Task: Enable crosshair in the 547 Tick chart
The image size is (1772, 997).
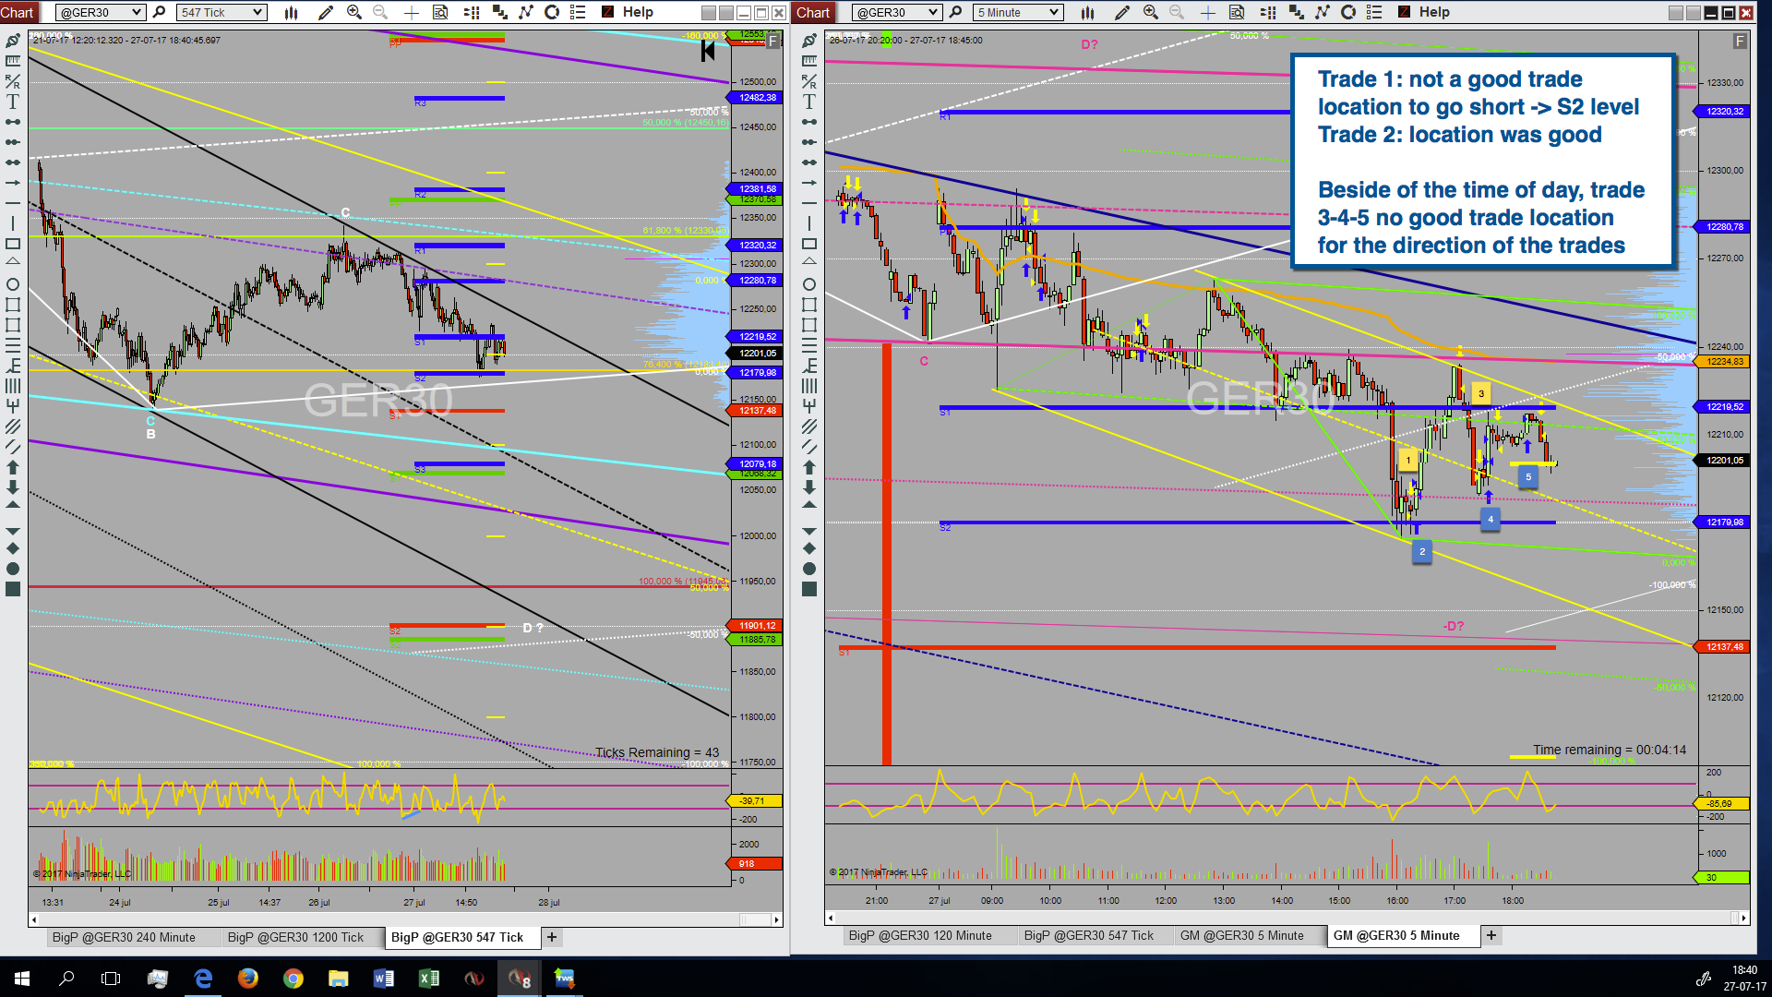Action: (x=412, y=12)
